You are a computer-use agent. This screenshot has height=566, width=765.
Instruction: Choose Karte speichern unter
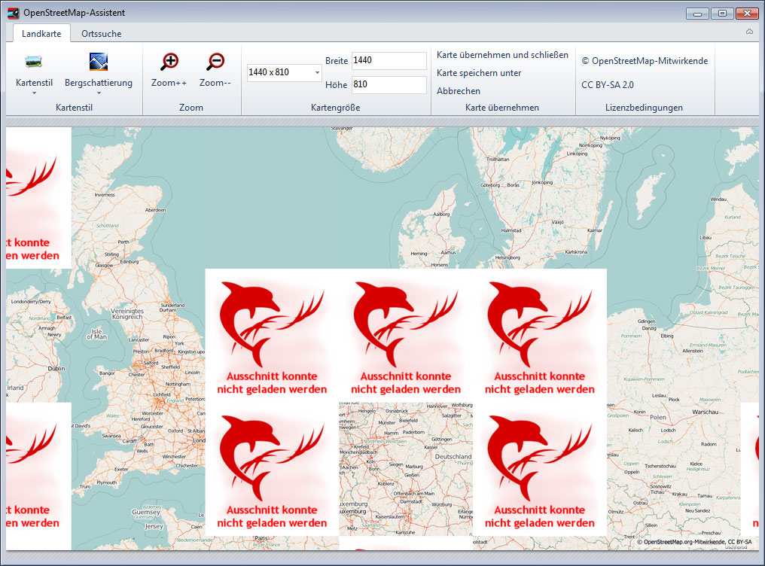(x=479, y=73)
